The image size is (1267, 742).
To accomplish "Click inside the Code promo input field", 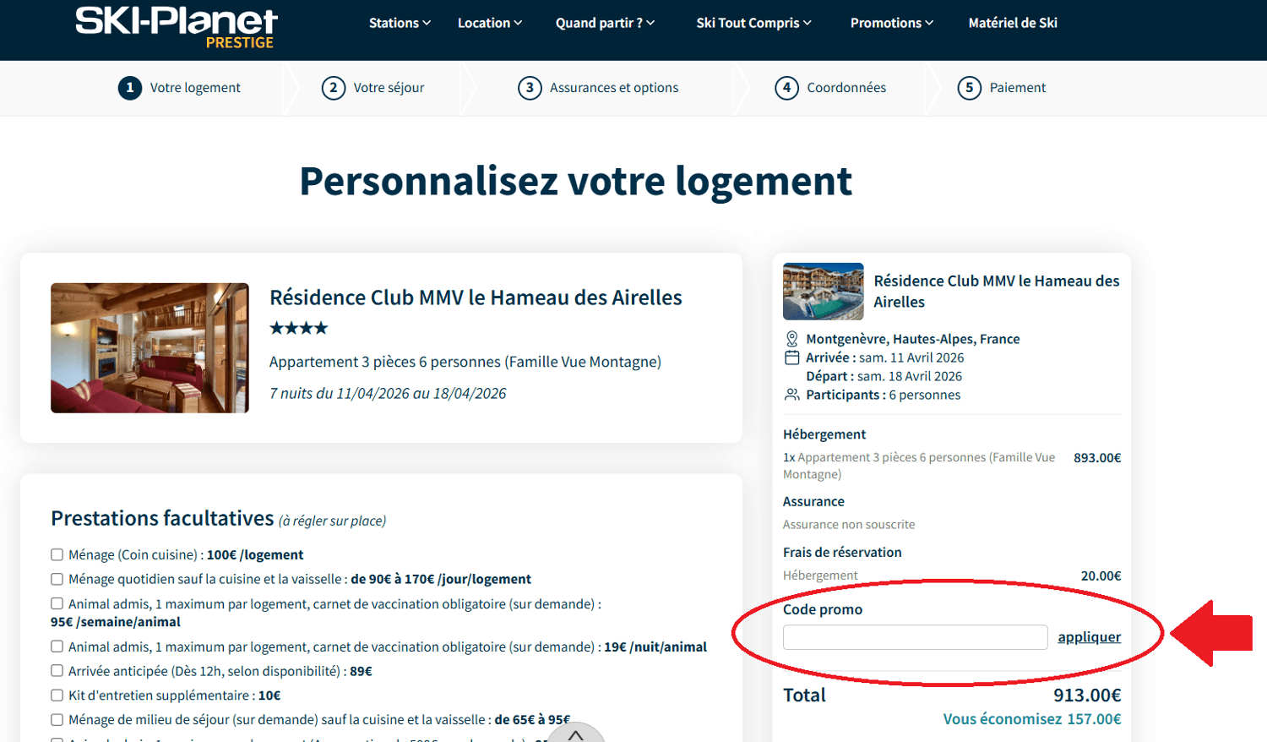I will tap(915, 637).
